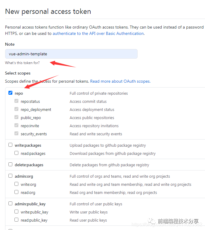Open Read more about OAuth scopes link
205x230 pixels.
(x=120, y=81)
